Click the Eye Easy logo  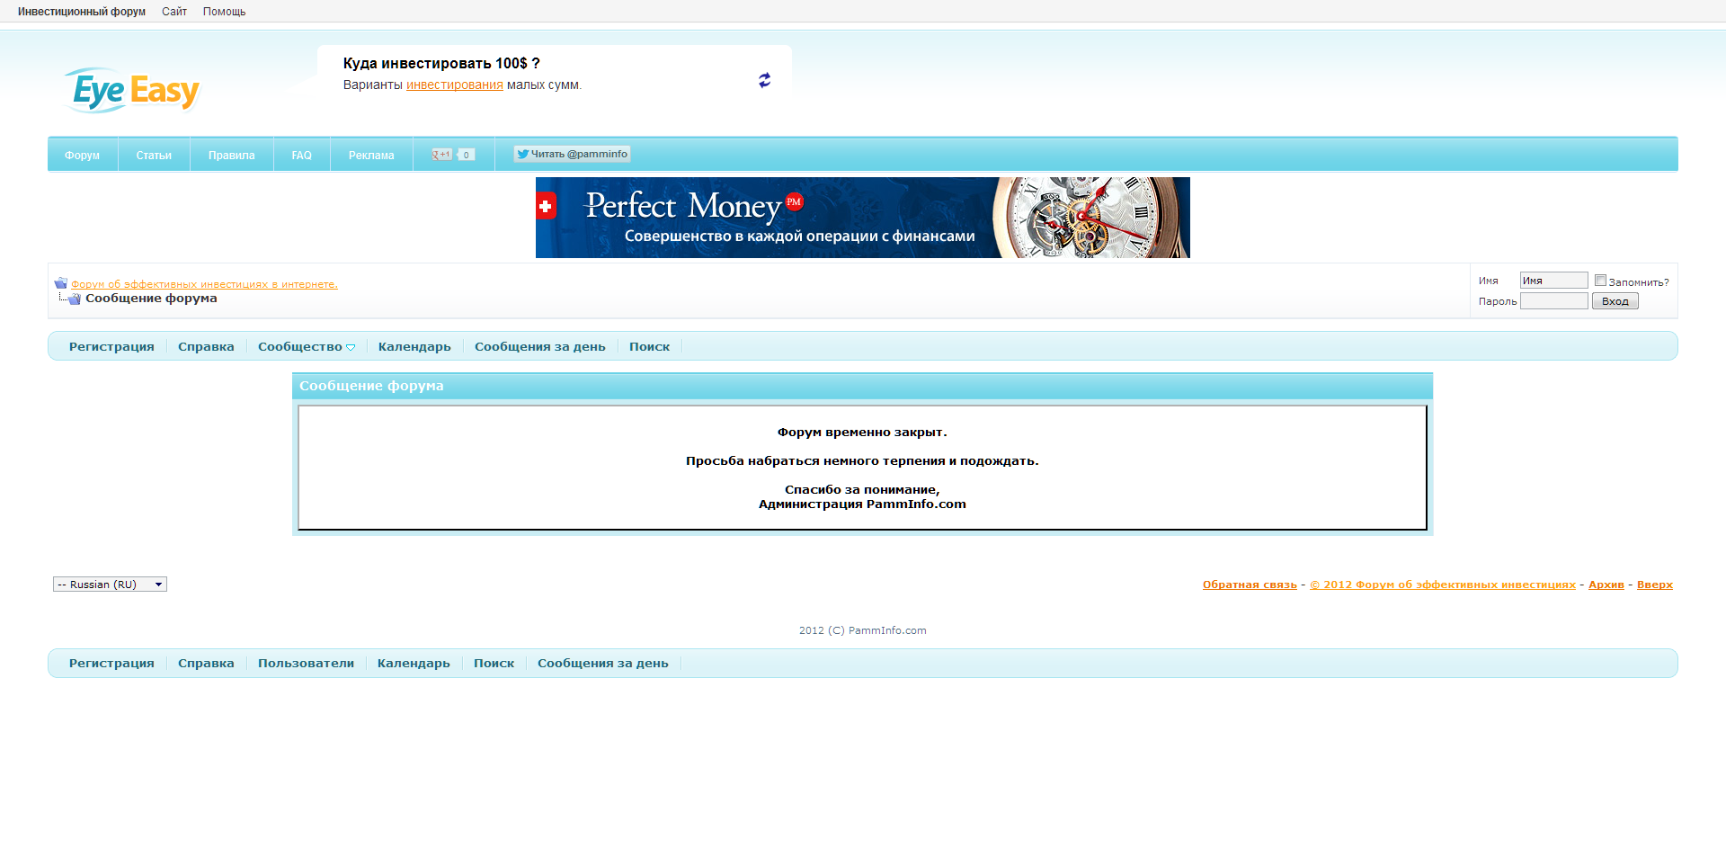131,89
